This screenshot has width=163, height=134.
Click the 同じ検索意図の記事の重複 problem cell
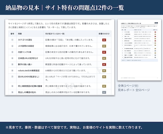(x=30, y=86)
